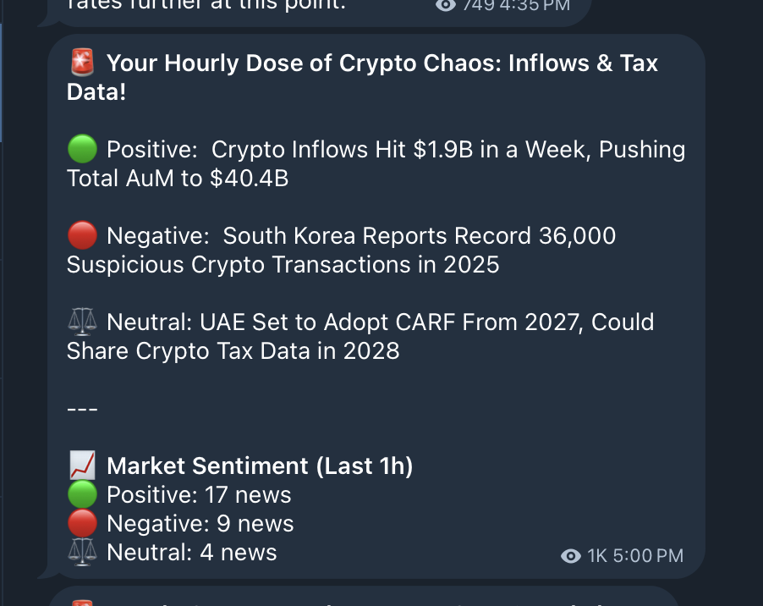The image size is (763, 606).
Task: Click the Negative: 9 news line
Action: [200, 524]
